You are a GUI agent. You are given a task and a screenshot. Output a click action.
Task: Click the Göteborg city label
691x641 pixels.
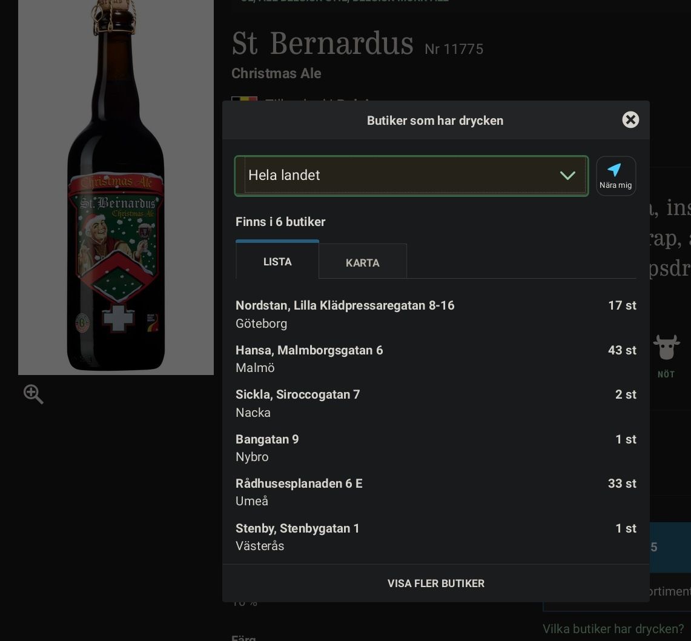(261, 324)
